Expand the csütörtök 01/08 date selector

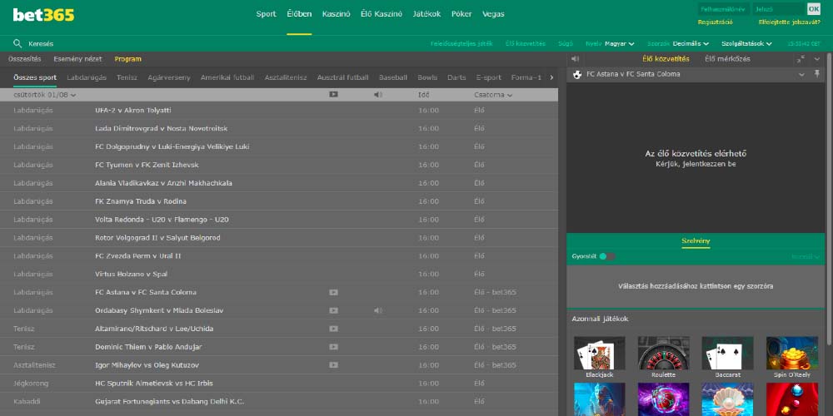pyautogui.click(x=45, y=95)
